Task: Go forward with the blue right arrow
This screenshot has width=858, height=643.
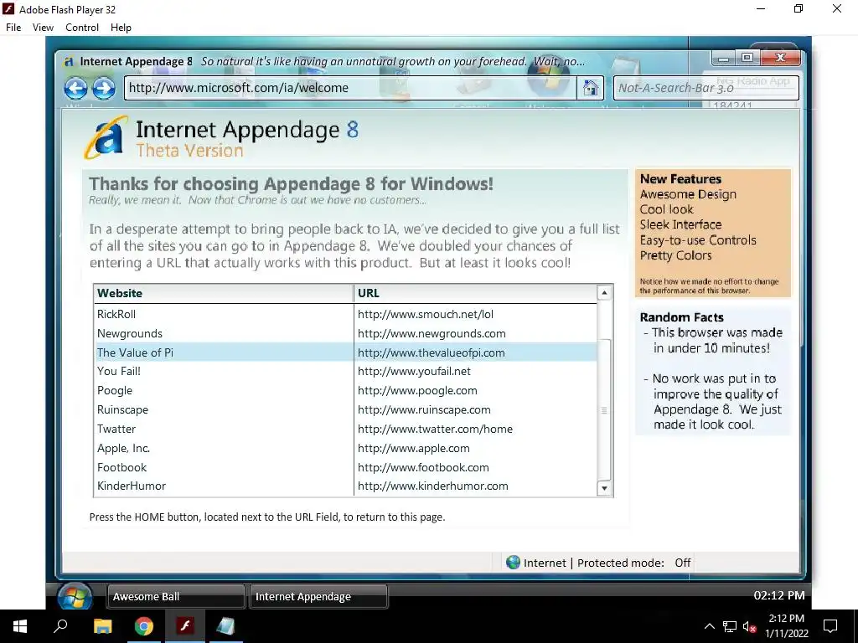Action: point(103,88)
